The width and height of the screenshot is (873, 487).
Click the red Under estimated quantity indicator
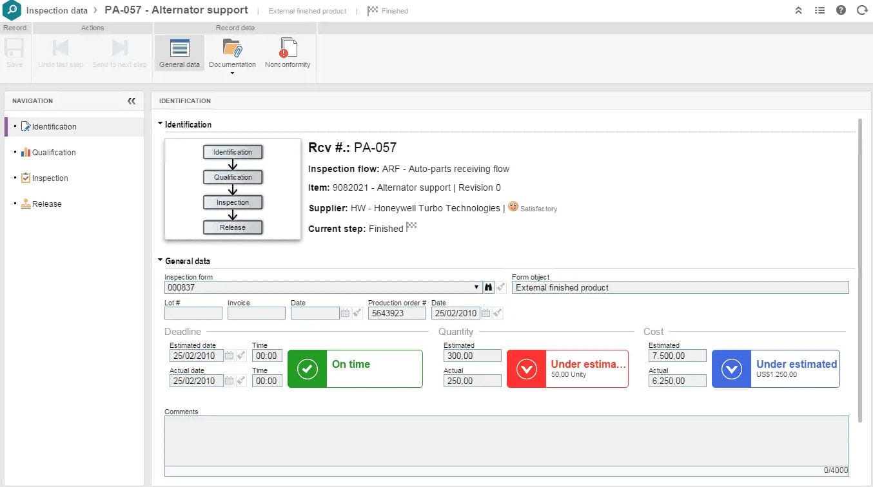tap(567, 369)
